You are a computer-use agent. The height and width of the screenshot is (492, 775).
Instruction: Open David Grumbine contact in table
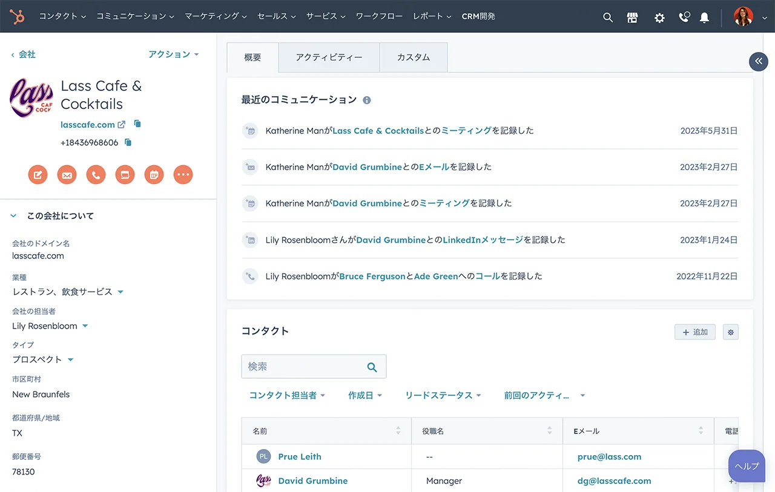313,481
